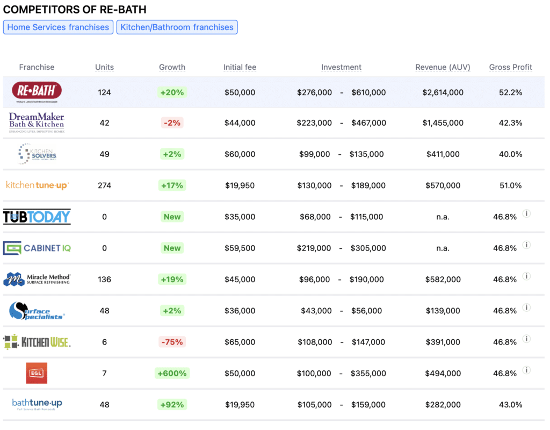Sort by the Investment column header
The height and width of the screenshot is (430, 550).
coord(341,67)
